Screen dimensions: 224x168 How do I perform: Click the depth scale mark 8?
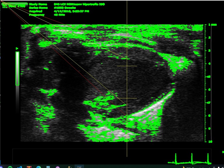(x=209, y=116)
